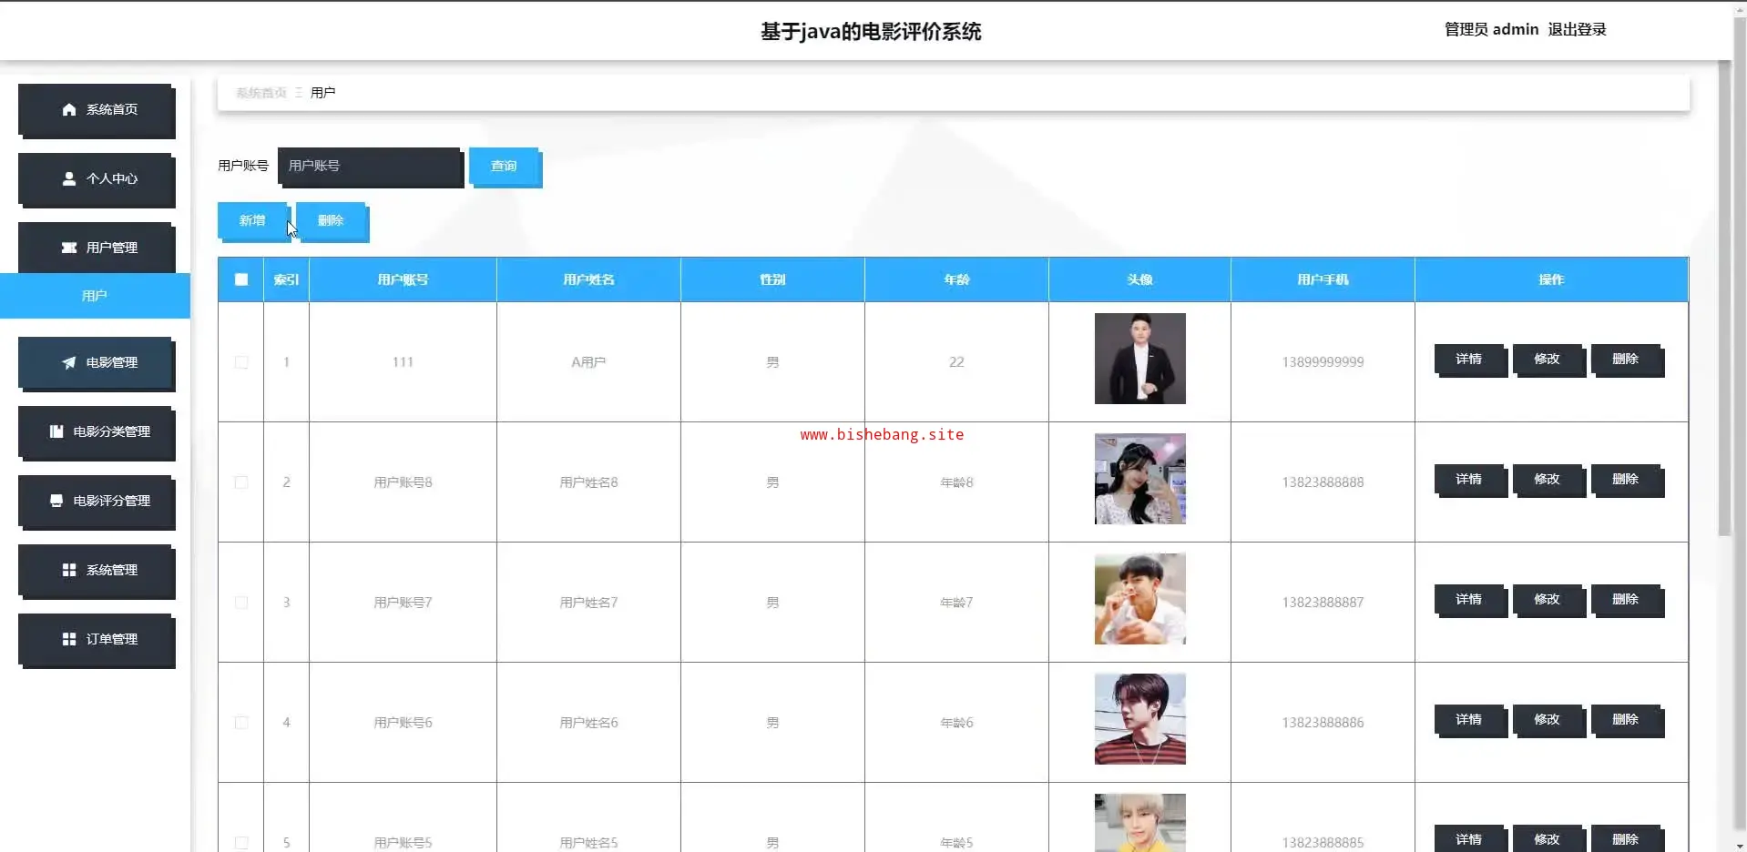Click the 查询 search button
Viewport: 1747px width, 852px height.
[x=505, y=167]
